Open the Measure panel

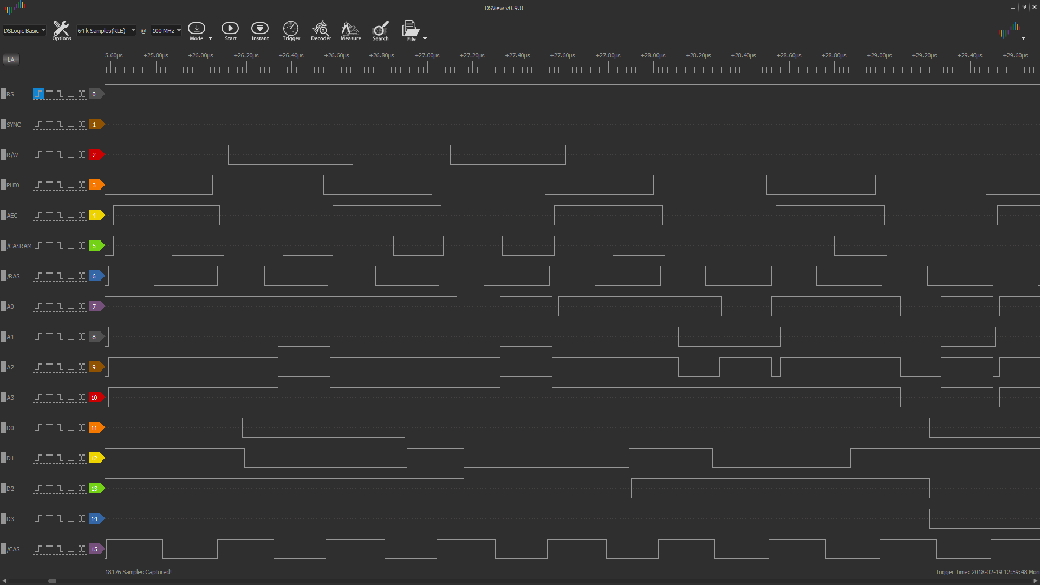coord(350,30)
